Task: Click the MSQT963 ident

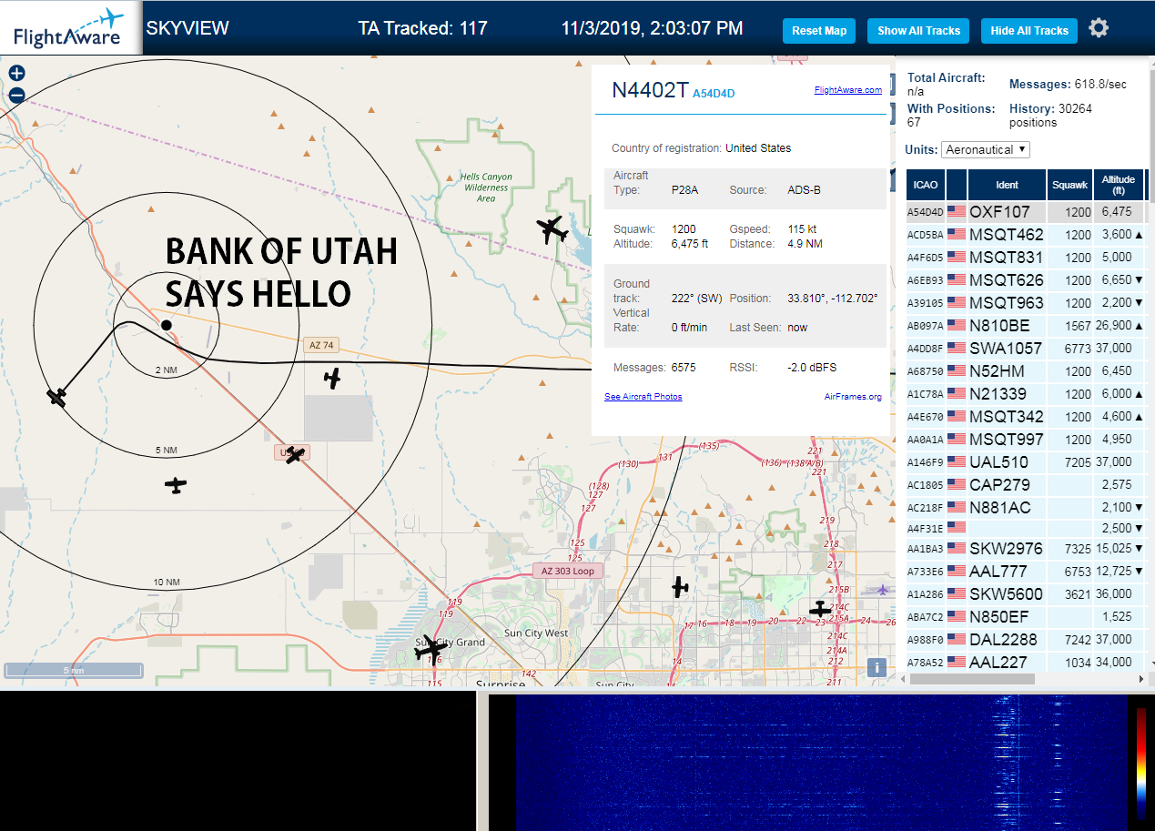Action: [1006, 302]
